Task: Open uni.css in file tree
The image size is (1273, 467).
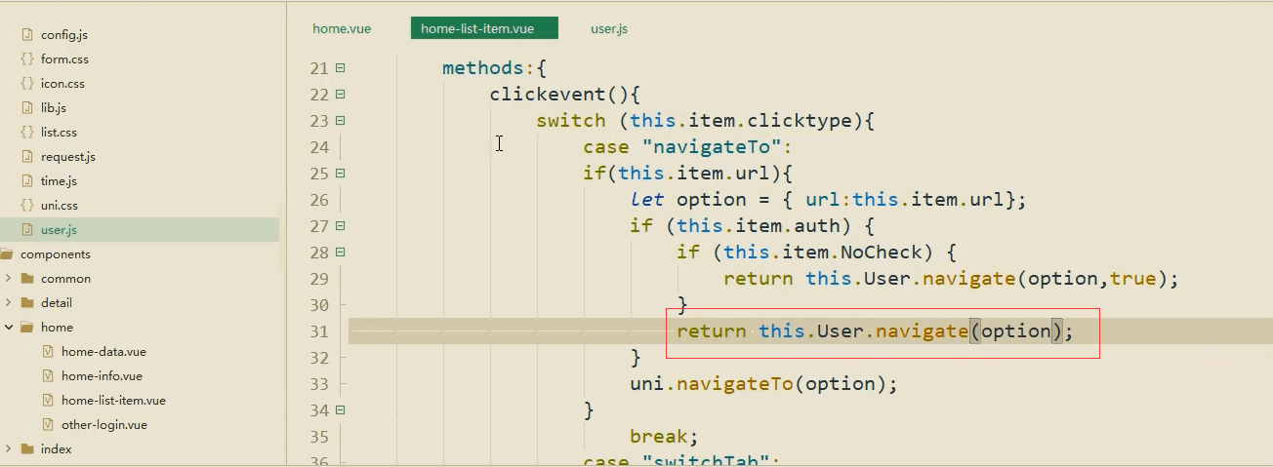Action: (60, 205)
